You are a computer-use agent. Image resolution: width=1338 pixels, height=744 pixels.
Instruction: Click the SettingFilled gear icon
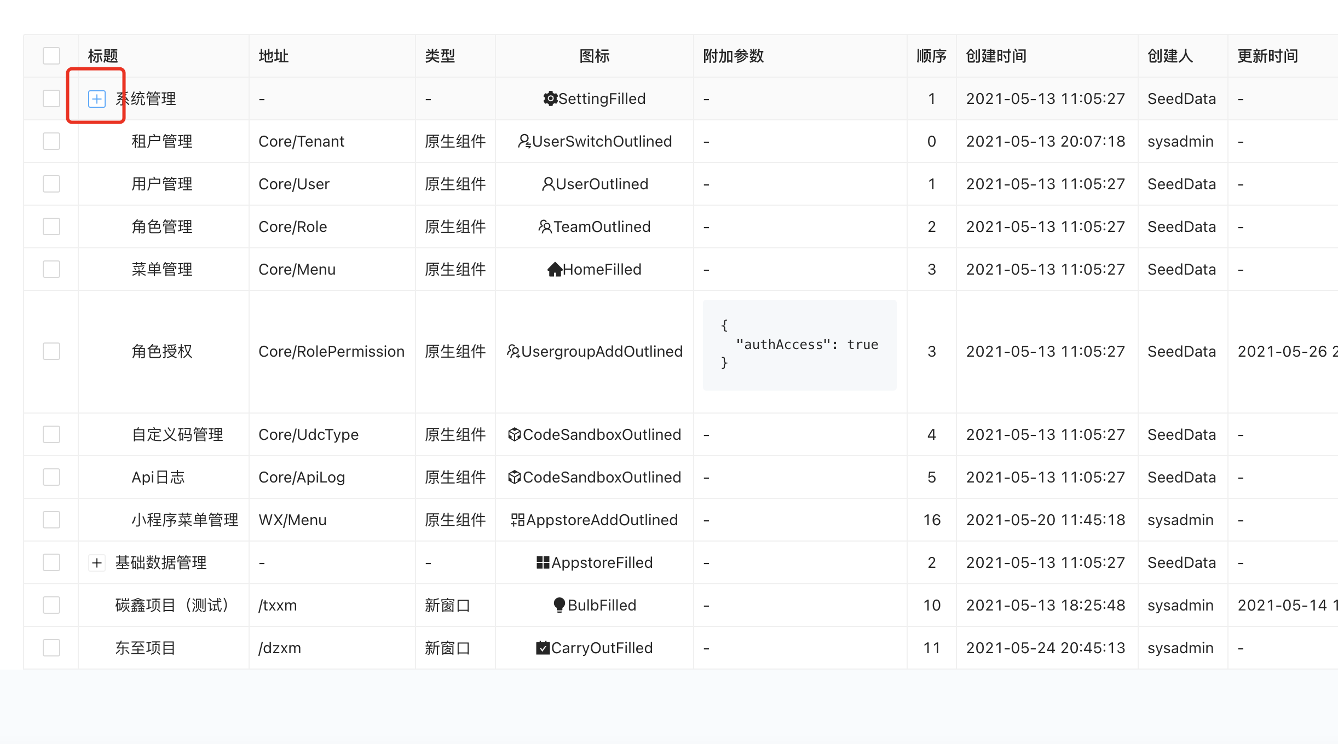pos(550,98)
